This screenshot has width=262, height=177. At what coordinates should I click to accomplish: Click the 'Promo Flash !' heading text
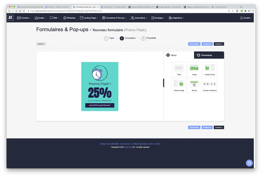[x=100, y=84]
